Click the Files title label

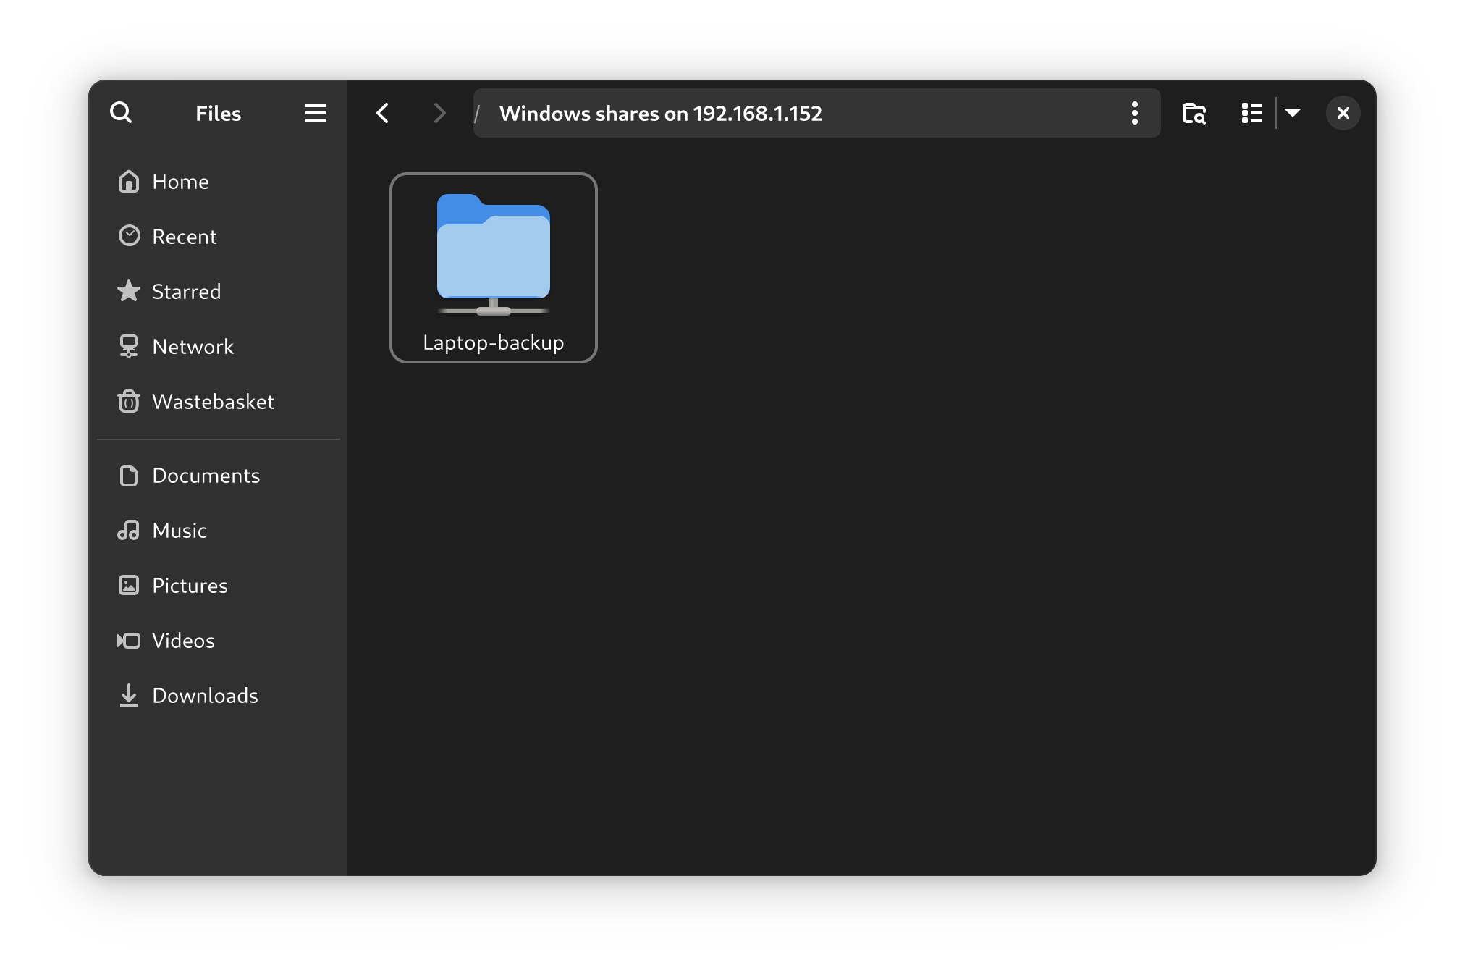pos(218,114)
